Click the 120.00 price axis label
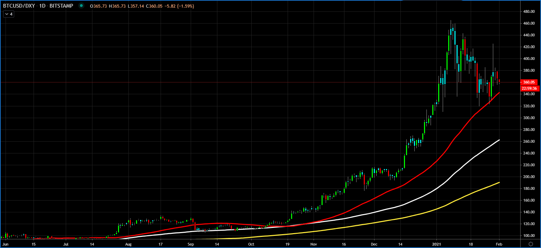 point(530,224)
